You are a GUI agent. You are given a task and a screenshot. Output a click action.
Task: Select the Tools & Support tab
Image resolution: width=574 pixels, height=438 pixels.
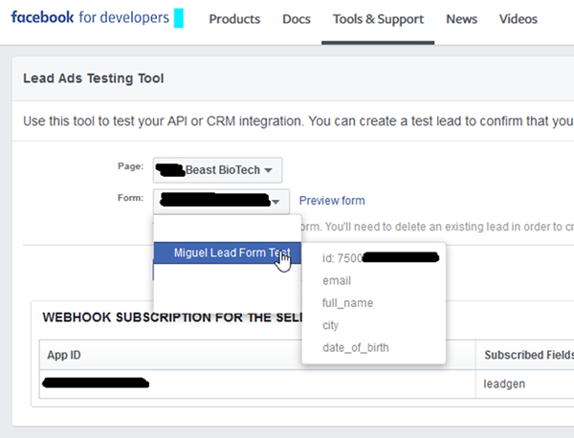click(378, 19)
